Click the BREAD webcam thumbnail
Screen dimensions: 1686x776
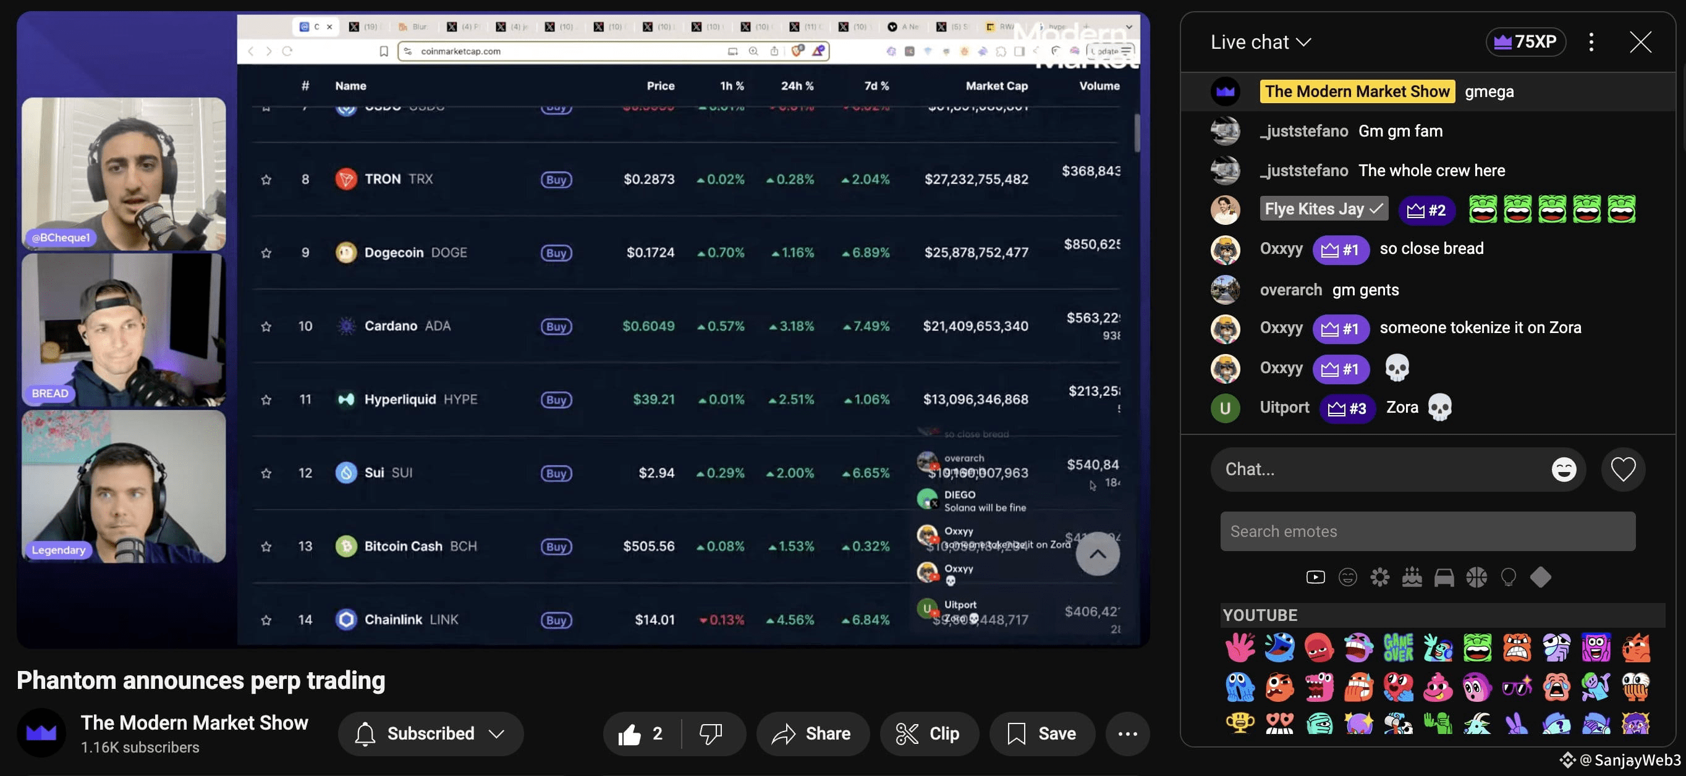pos(124,330)
